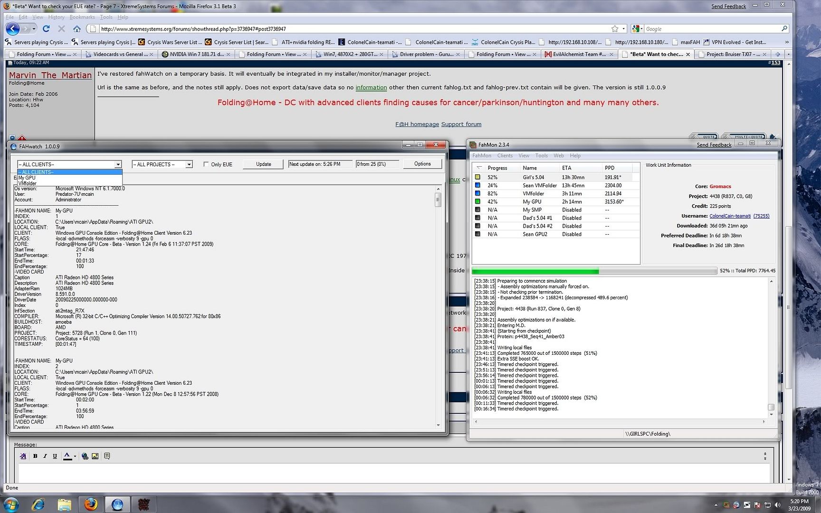This screenshot has width=821, height=513.
Task: Switch to FAHwatch blue globe taskbar button
Action: click(117, 504)
